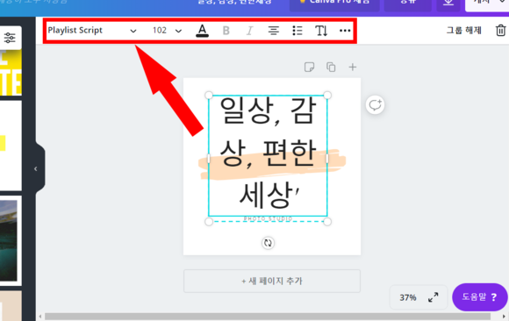This screenshot has width=509, height=321.
Task: Open the 37% zoom level control
Action: tap(408, 297)
